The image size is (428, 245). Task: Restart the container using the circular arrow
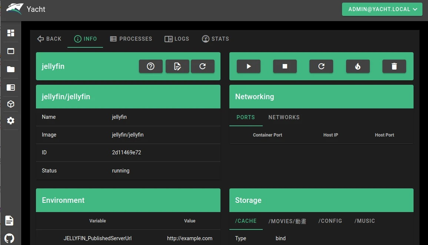321,66
